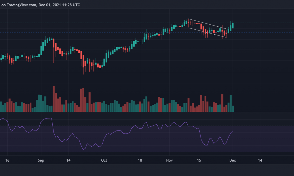Click the '16' date label on time axis

coord(7,160)
